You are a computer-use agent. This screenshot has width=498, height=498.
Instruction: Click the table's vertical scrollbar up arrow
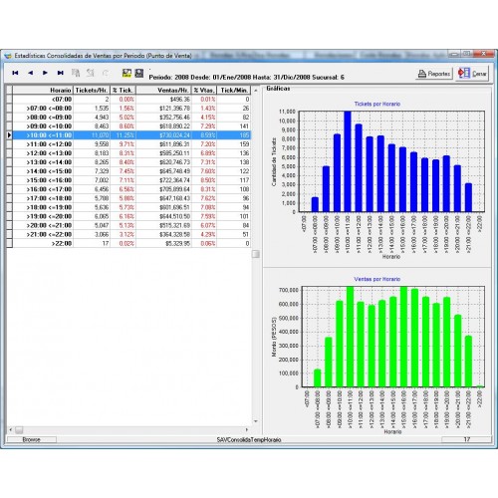click(256, 90)
